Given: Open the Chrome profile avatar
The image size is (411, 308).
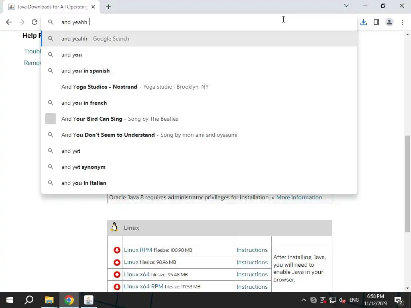Looking at the screenshot, I should (x=389, y=22).
